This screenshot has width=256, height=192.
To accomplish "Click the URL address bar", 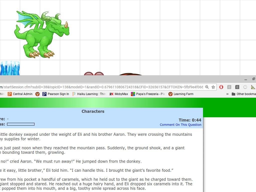I will (x=100, y=87).
